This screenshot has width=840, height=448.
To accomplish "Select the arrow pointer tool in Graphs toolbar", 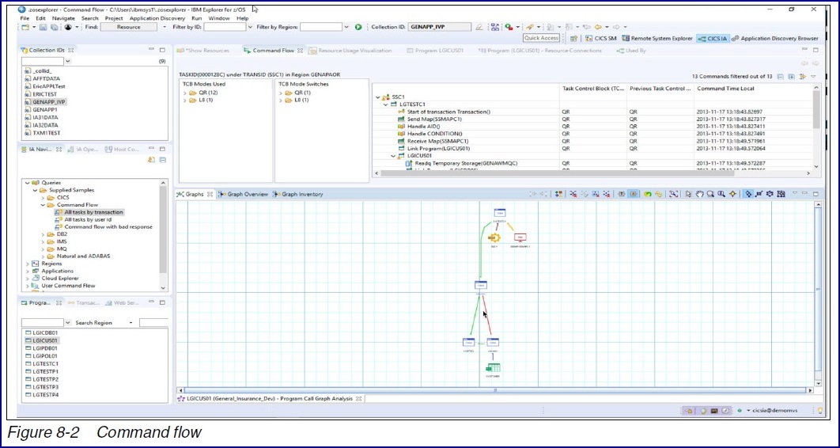I will point(687,194).
